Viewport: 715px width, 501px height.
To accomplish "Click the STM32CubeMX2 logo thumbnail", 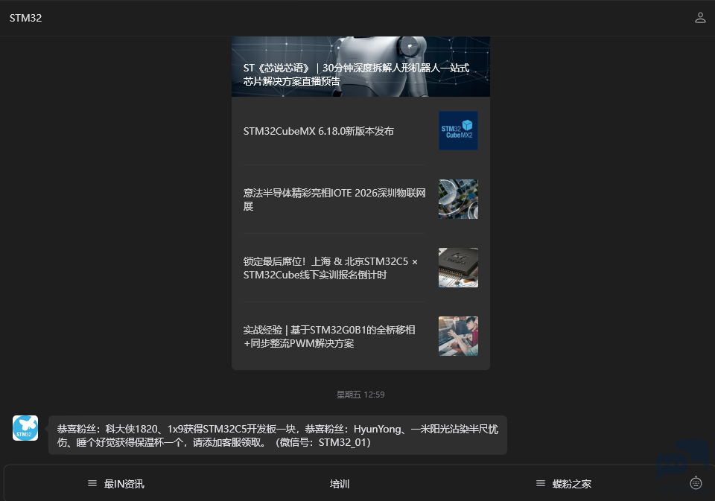I will 458,131.
